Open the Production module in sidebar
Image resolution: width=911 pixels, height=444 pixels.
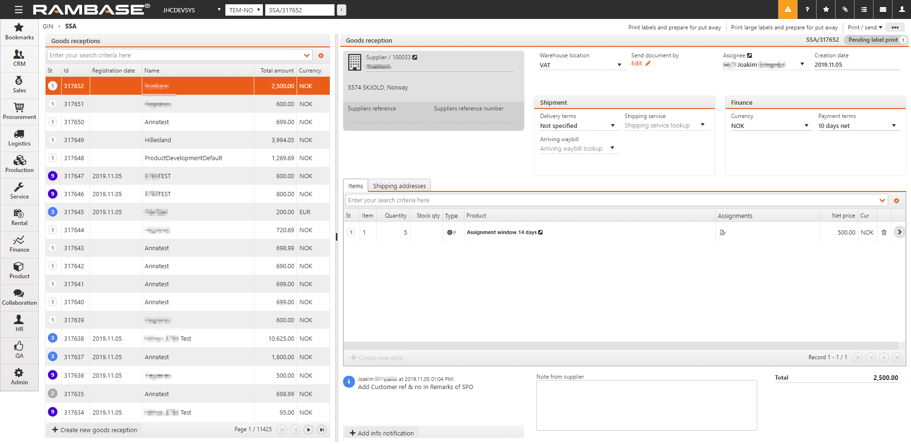(x=19, y=164)
